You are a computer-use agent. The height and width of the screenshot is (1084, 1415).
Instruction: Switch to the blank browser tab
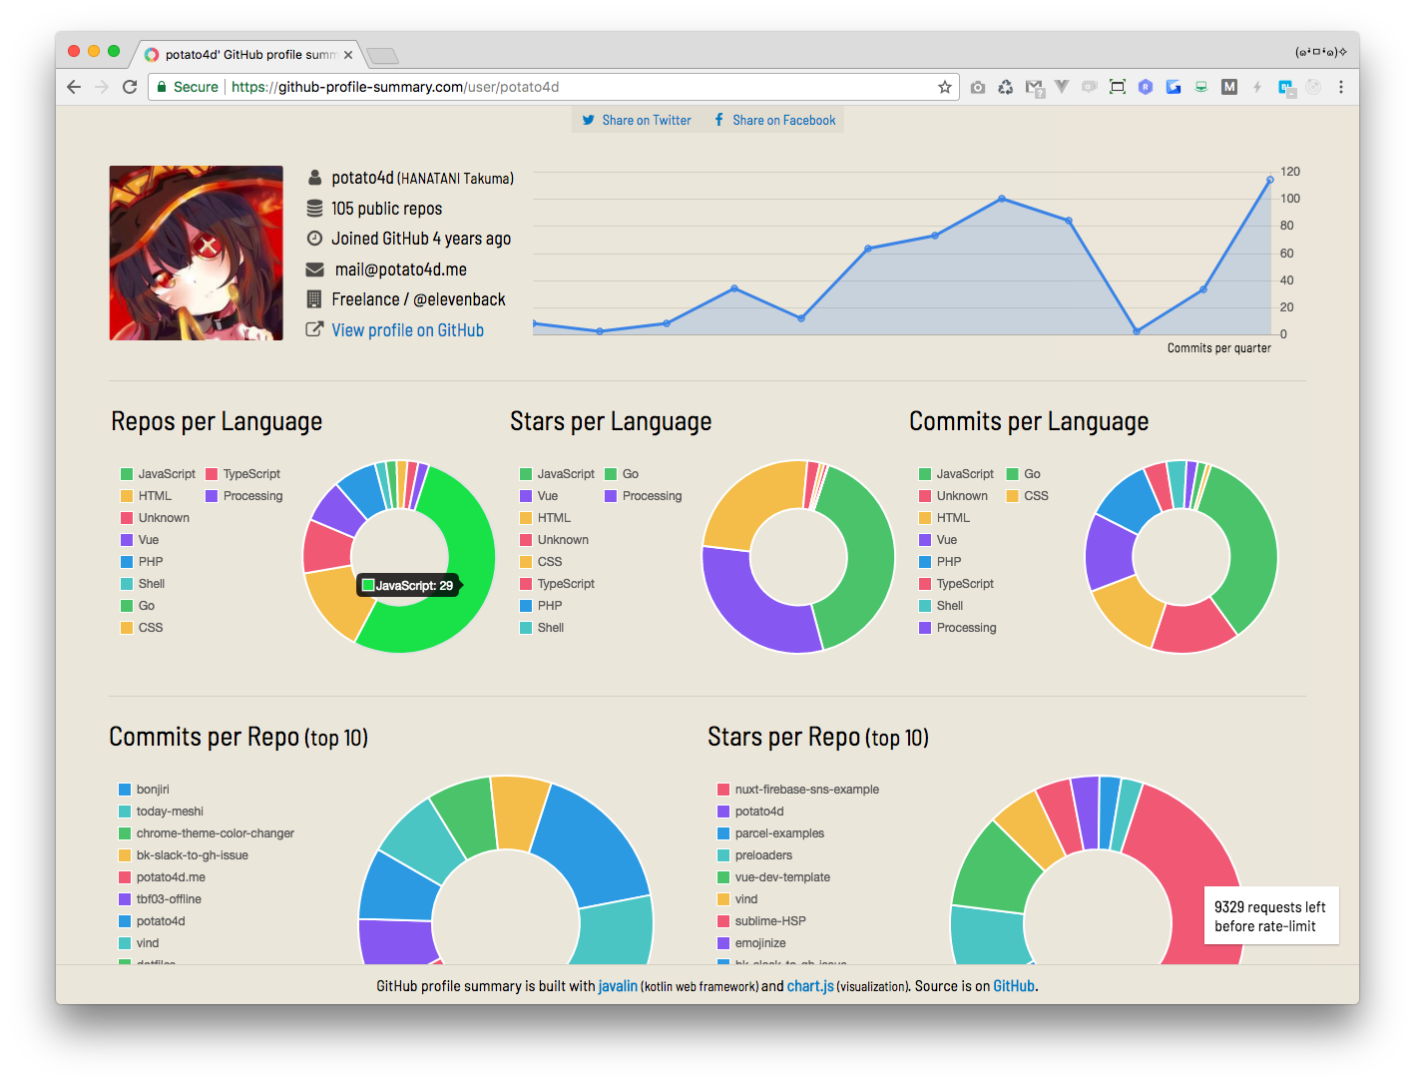point(382,56)
